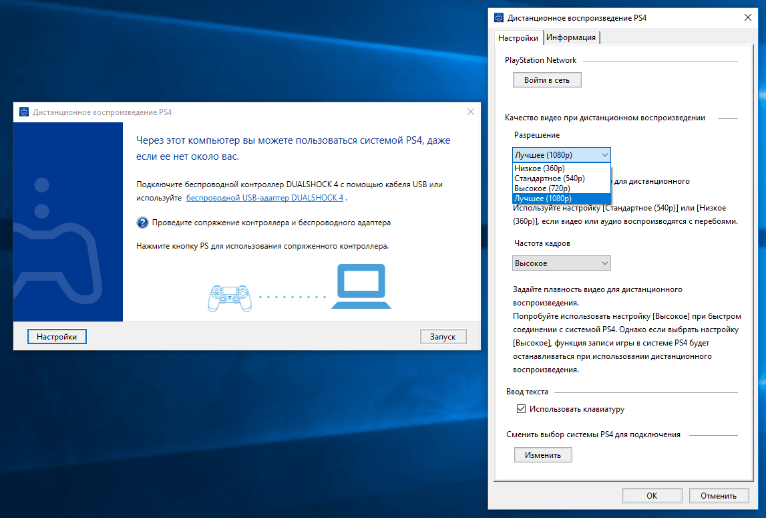This screenshot has height=518, width=766.
Task: Click the PS4 system change section label
Action: coord(593,434)
